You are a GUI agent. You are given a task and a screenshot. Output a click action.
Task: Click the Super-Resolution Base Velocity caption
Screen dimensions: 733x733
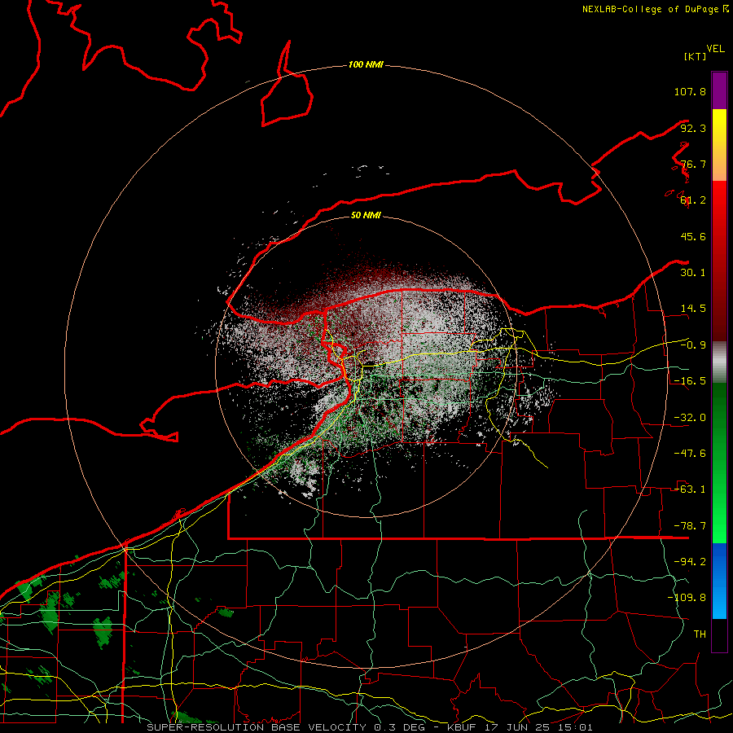point(369,727)
